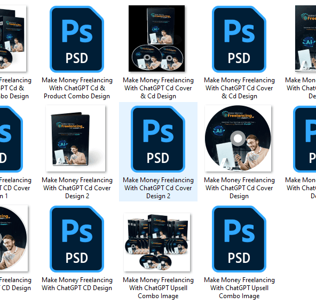The height and width of the screenshot is (304, 316).
Task: Click the 'Cd Cover & Cd Design' label under the PSD icon
Action: (239, 88)
